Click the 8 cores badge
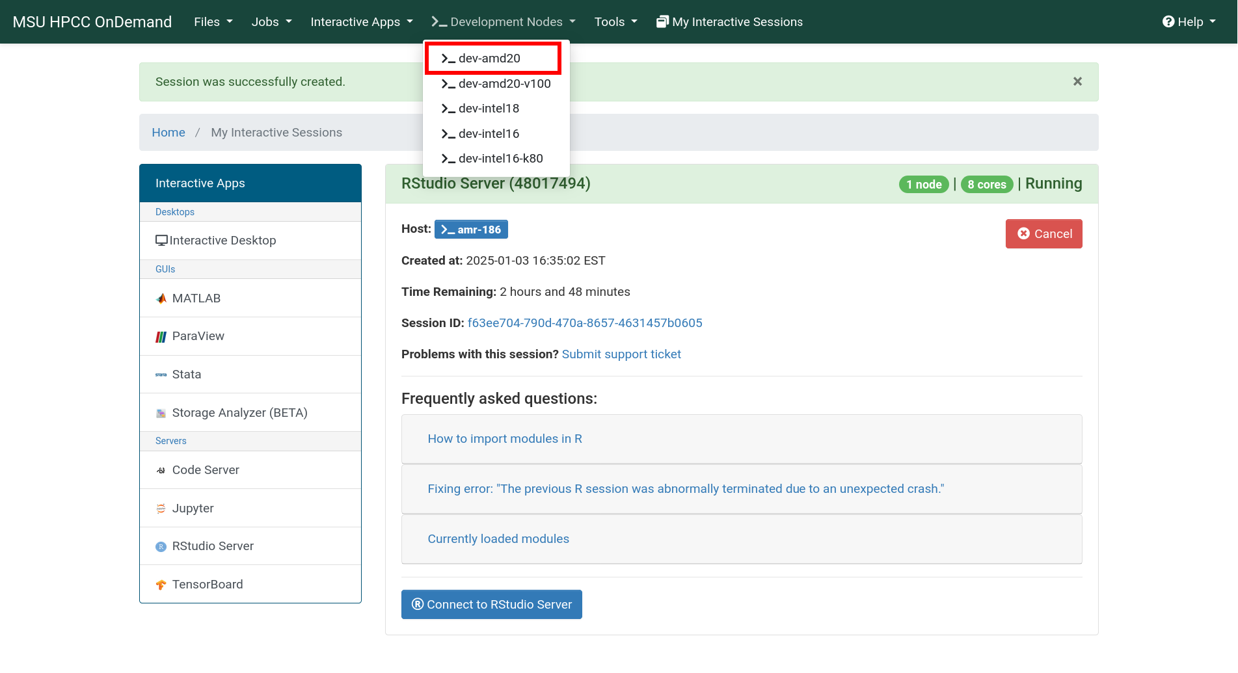Image resolution: width=1238 pixels, height=673 pixels. click(x=987, y=185)
